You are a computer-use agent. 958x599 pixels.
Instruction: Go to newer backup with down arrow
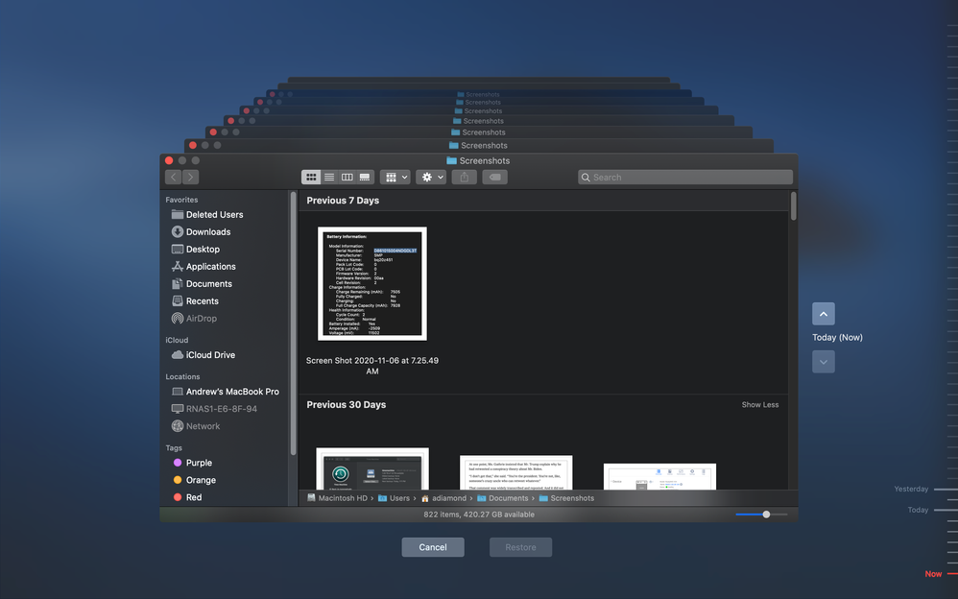(824, 362)
